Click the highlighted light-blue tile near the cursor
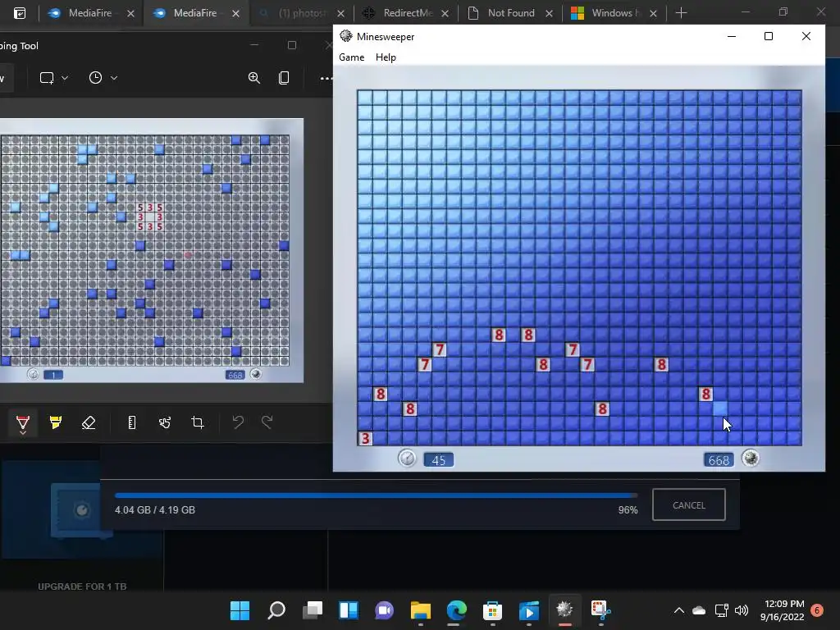Image resolution: width=840 pixels, height=630 pixels. click(720, 409)
